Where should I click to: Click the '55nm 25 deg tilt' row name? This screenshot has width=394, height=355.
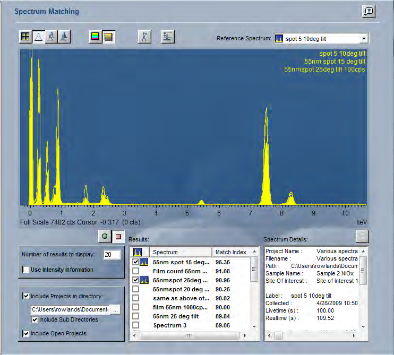coord(176,316)
